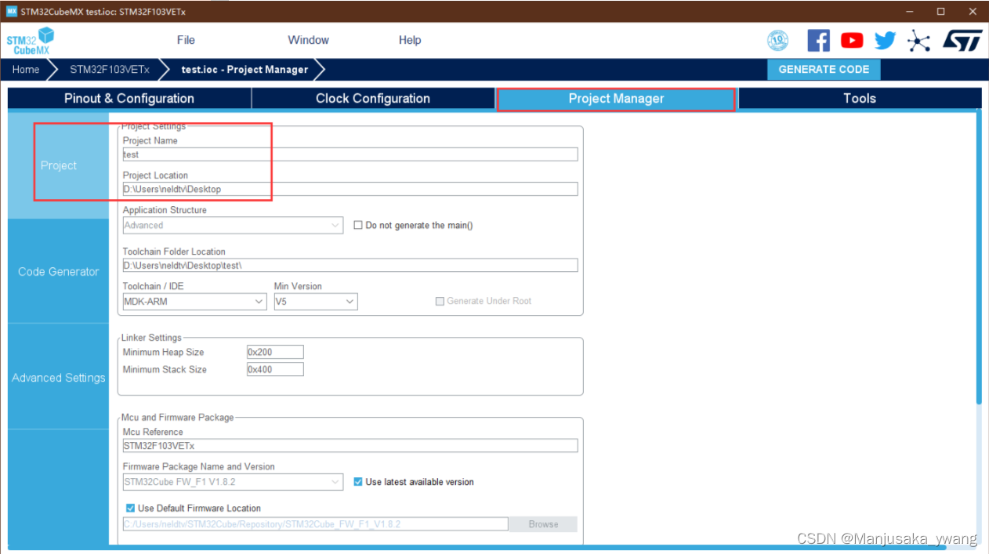
Task: Click test.ioc - Project Manager breadcrumb
Action: pos(245,69)
